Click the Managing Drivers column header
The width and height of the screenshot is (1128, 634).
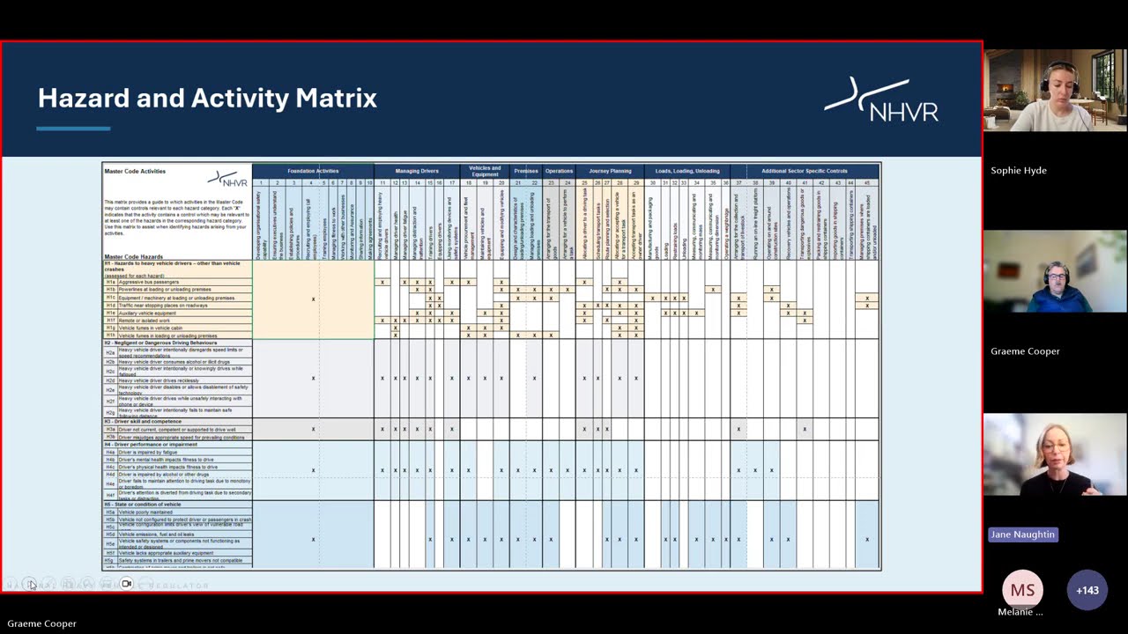tap(417, 171)
